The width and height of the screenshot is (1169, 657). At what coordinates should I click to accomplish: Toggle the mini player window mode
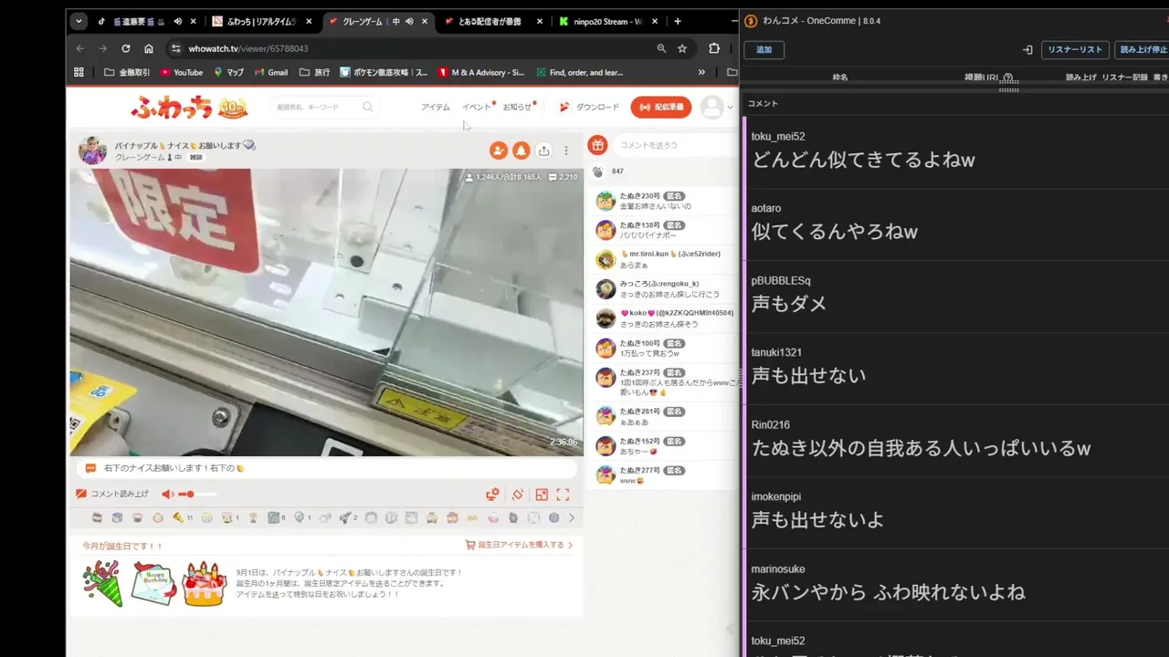click(542, 494)
